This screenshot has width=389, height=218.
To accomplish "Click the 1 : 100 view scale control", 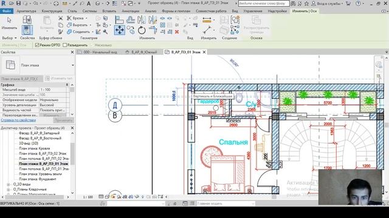I will (88, 197).
